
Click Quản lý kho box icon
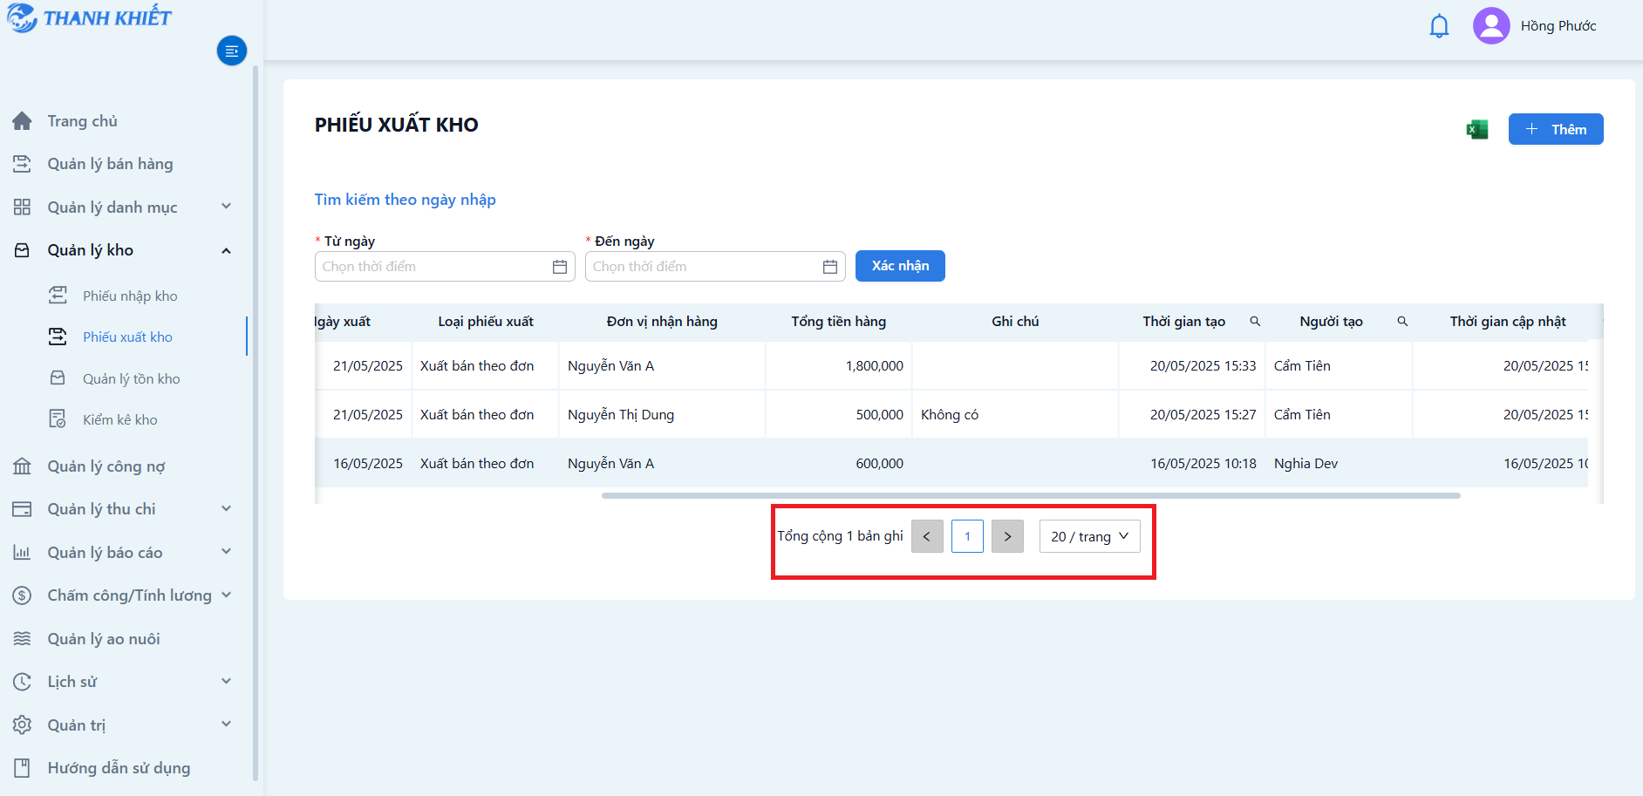tap(22, 250)
